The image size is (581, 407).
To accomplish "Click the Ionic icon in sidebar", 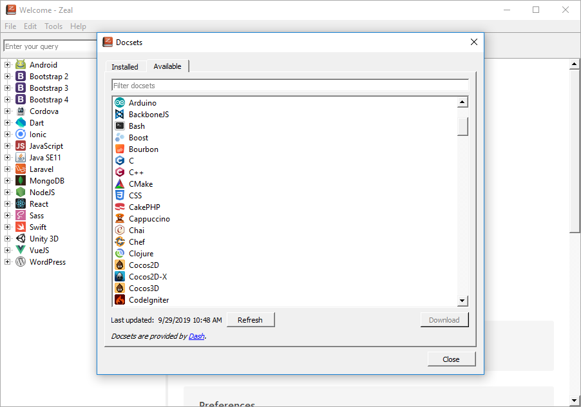I will (x=21, y=134).
